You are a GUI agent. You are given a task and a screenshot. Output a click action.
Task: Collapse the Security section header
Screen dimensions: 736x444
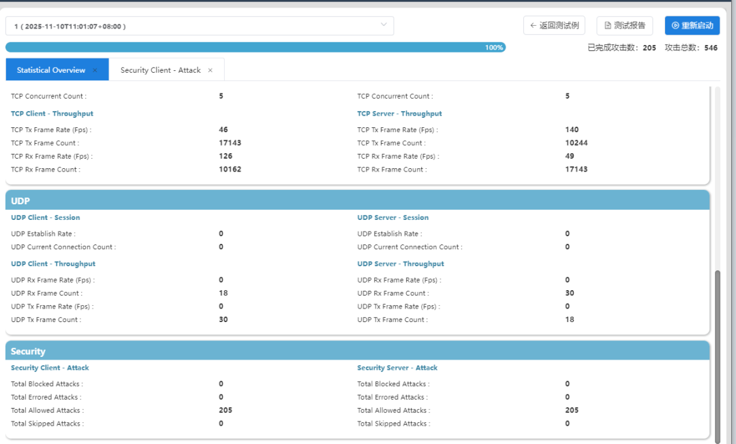pyautogui.click(x=358, y=351)
